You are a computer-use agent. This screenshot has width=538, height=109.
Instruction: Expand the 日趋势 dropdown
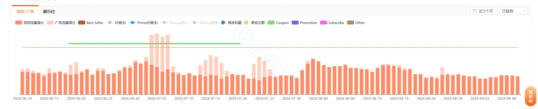[x=514, y=11]
